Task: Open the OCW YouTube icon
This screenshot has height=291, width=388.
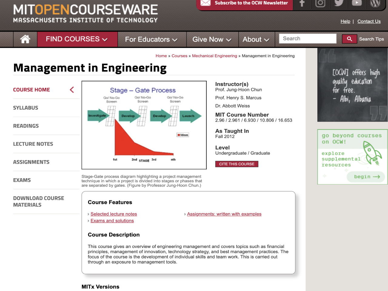Action: pos(357,3)
